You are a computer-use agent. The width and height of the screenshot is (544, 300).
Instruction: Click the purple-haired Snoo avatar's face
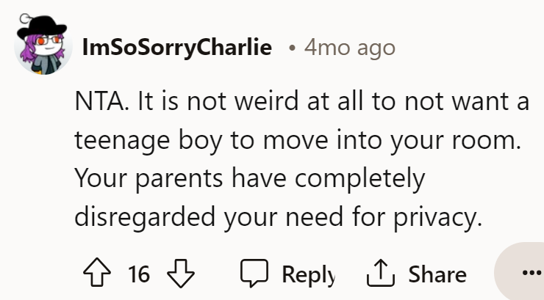[x=49, y=45]
